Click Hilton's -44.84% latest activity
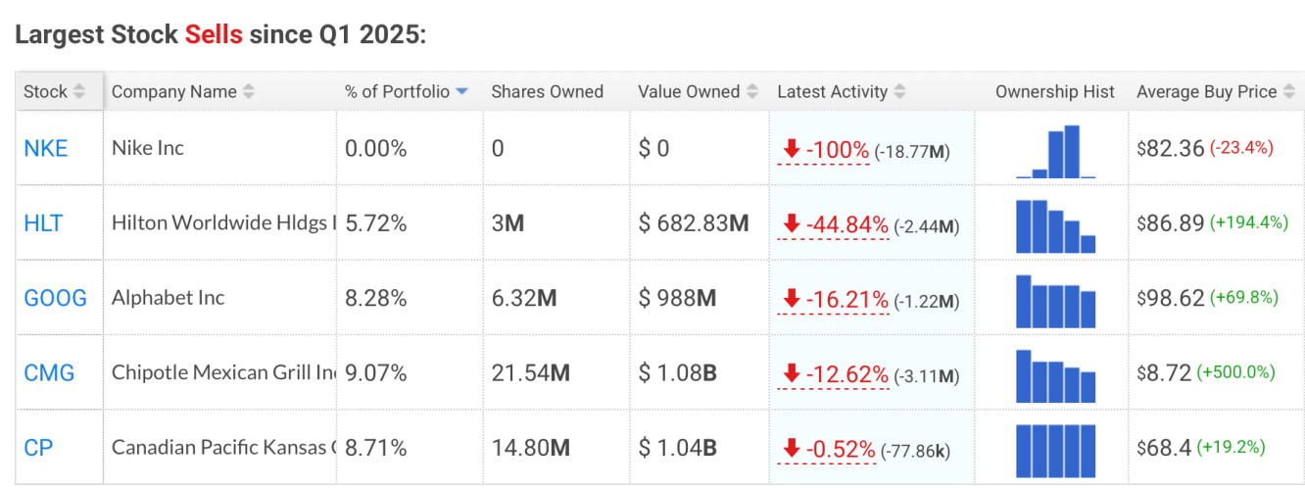The image size is (1305, 488). tap(833, 224)
